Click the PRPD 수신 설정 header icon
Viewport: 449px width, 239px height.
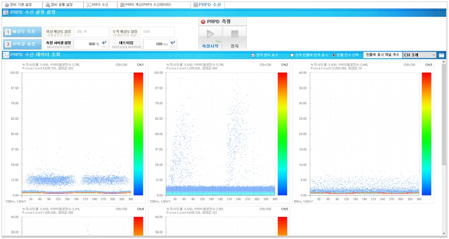click(6, 13)
